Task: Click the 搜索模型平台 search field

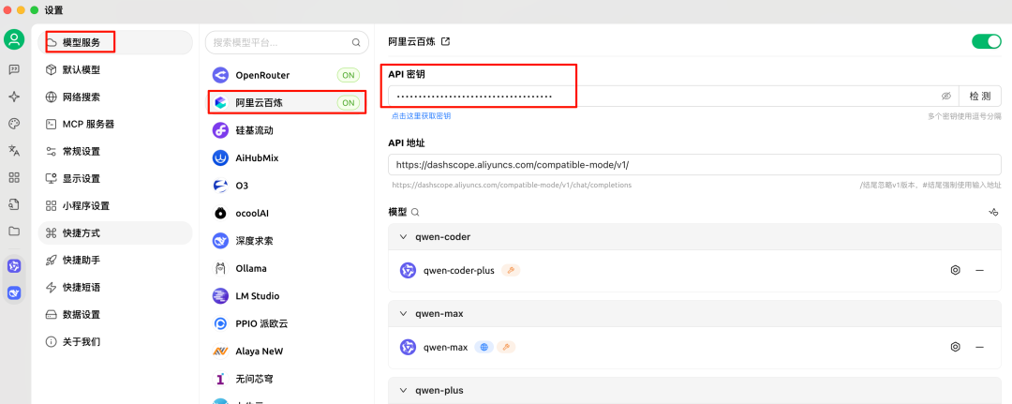Action: tap(279, 42)
